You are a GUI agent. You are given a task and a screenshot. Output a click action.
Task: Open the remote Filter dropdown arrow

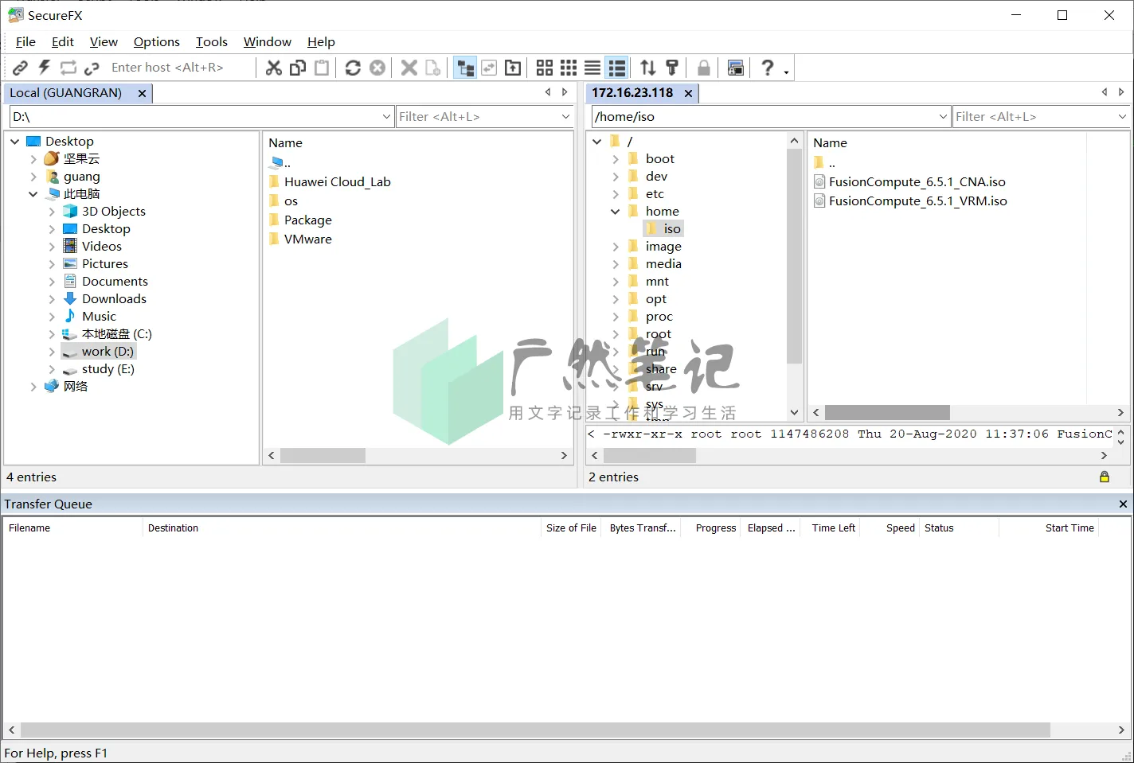tap(1123, 117)
